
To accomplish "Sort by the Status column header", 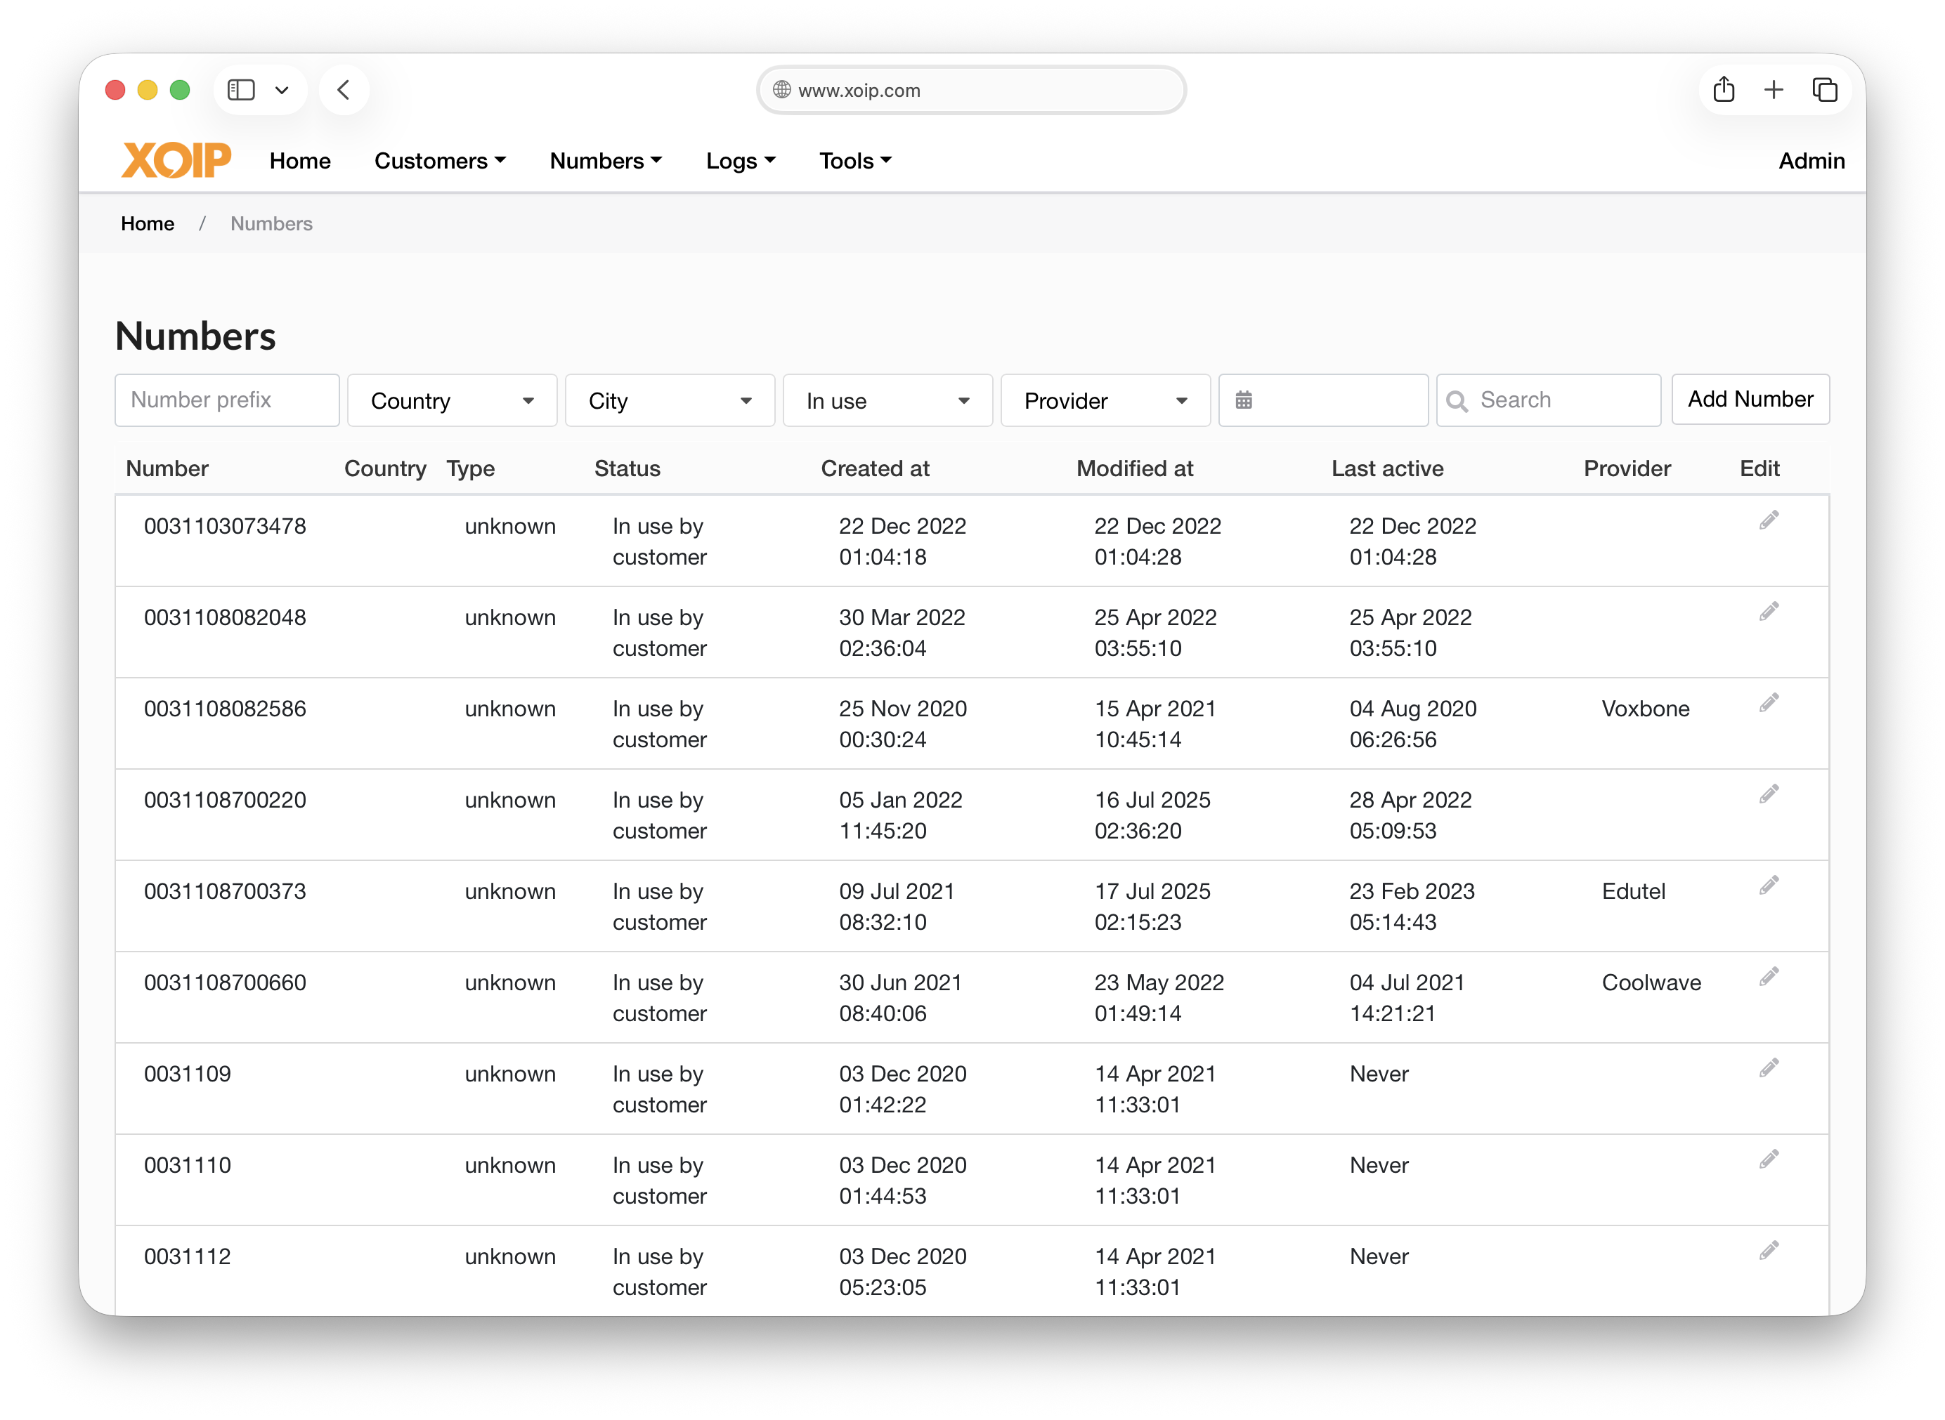I will click(627, 468).
